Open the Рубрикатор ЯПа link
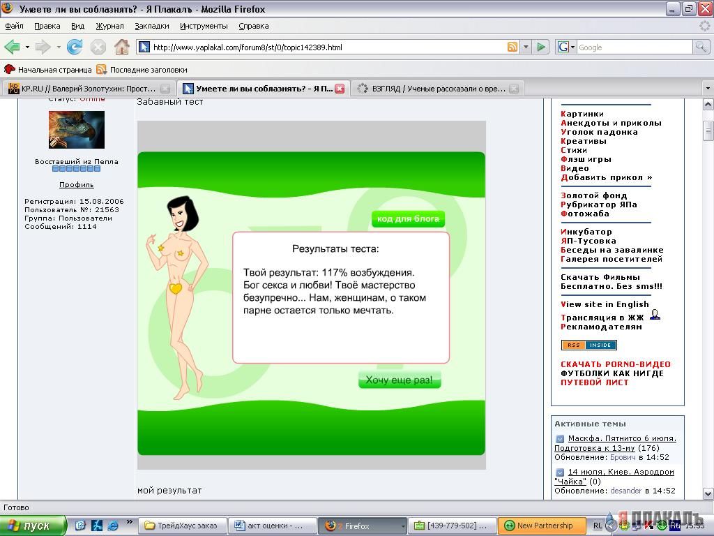The image size is (714, 536). (599, 204)
